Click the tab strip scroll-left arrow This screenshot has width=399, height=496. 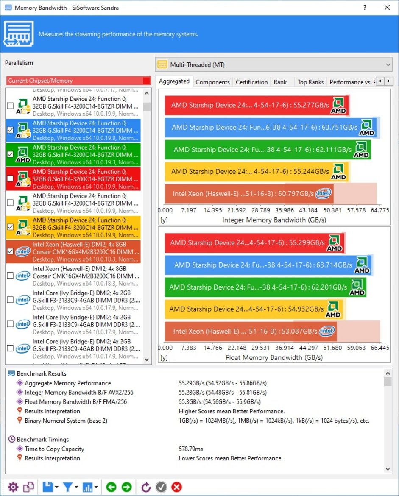coord(380,81)
